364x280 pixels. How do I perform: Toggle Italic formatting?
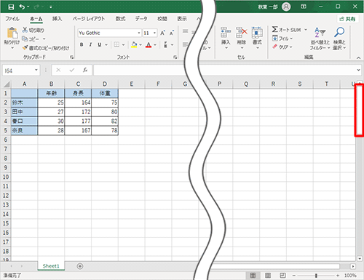pyautogui.click(x=90, y=44)
